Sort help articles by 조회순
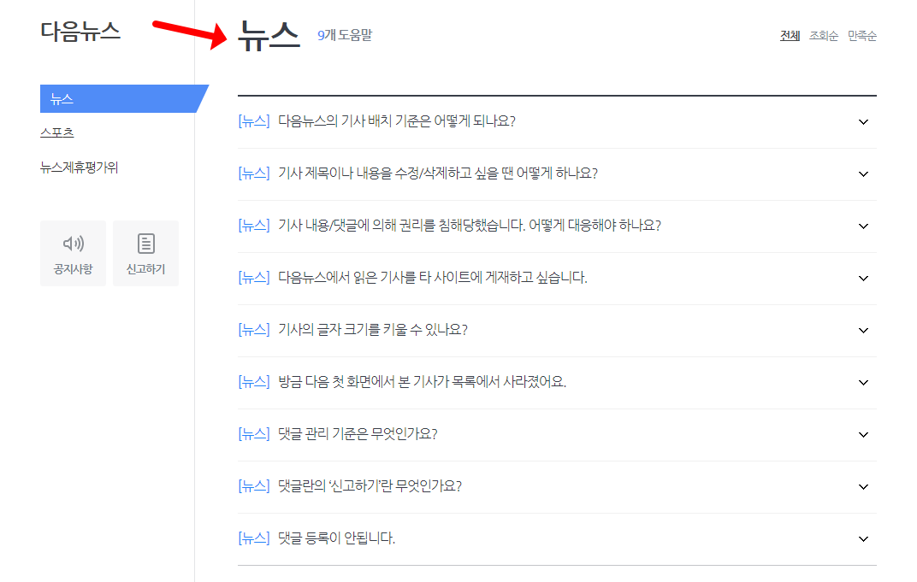This screenshot has width=917, height=582. [824, 36]
